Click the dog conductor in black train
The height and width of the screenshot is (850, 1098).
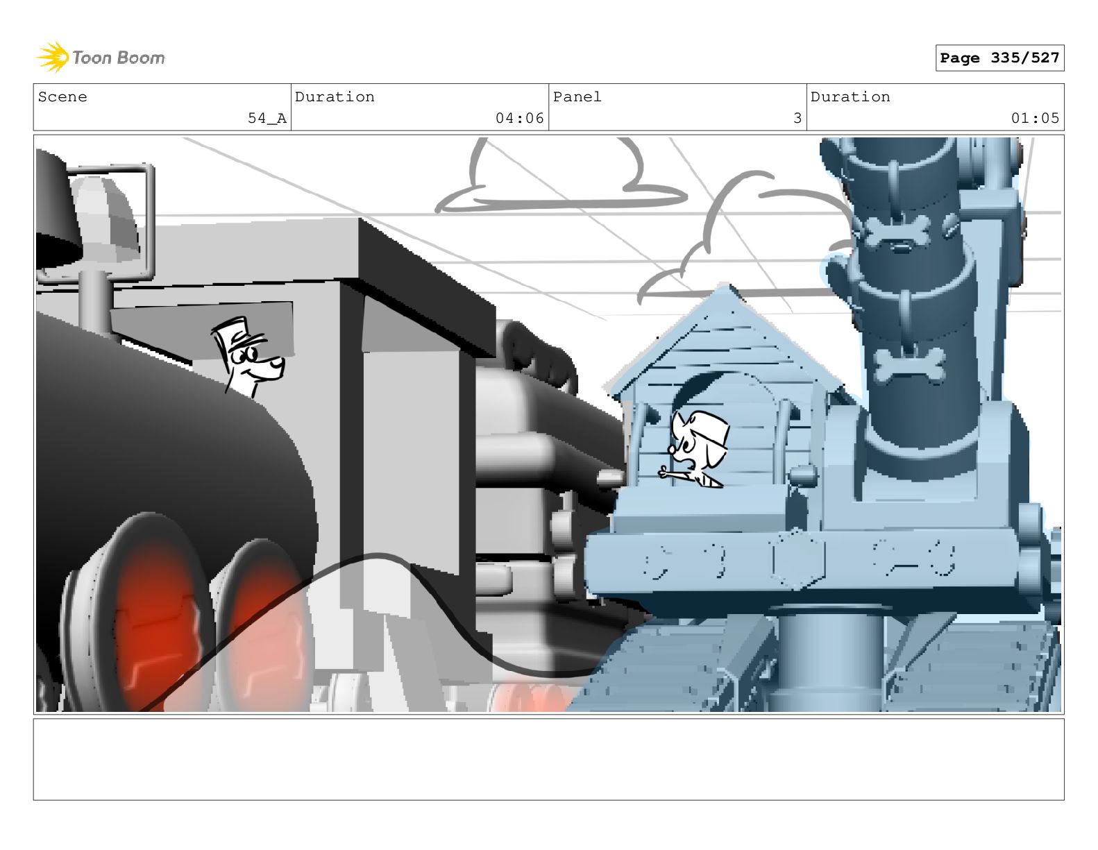click(x=248, y=357)
